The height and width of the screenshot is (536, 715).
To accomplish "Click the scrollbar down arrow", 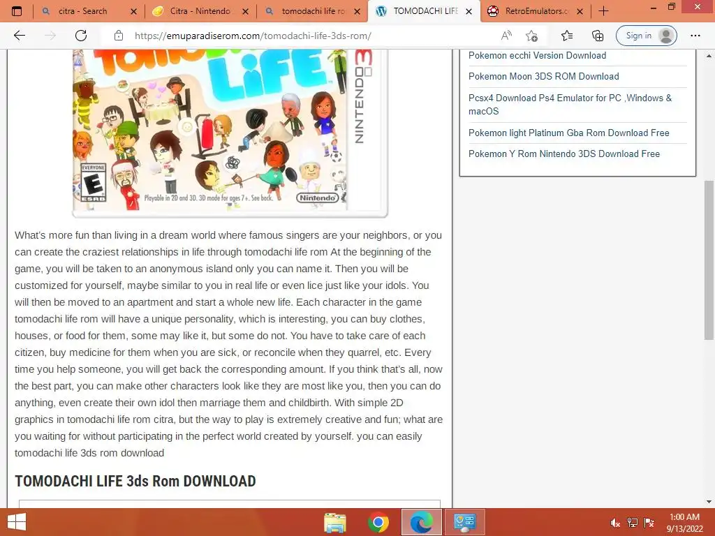I will (x=709, y=502).
